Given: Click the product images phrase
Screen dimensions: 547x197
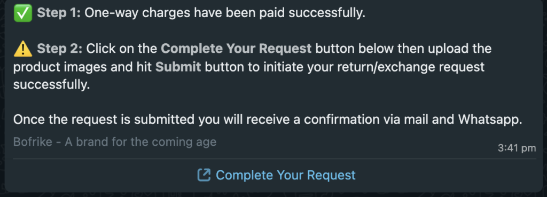Looking at the screenshot, I should 60,67.
